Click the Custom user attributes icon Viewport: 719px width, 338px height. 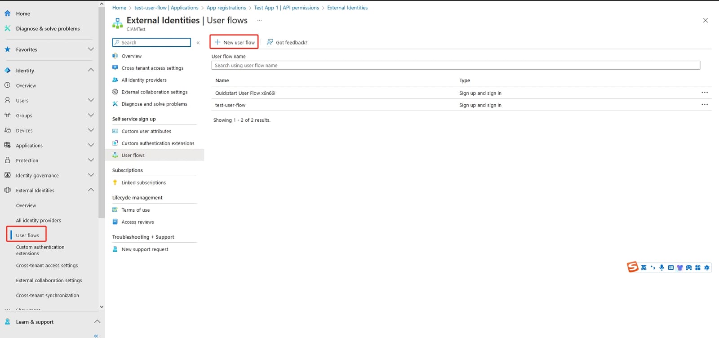(x=115, y=131)
